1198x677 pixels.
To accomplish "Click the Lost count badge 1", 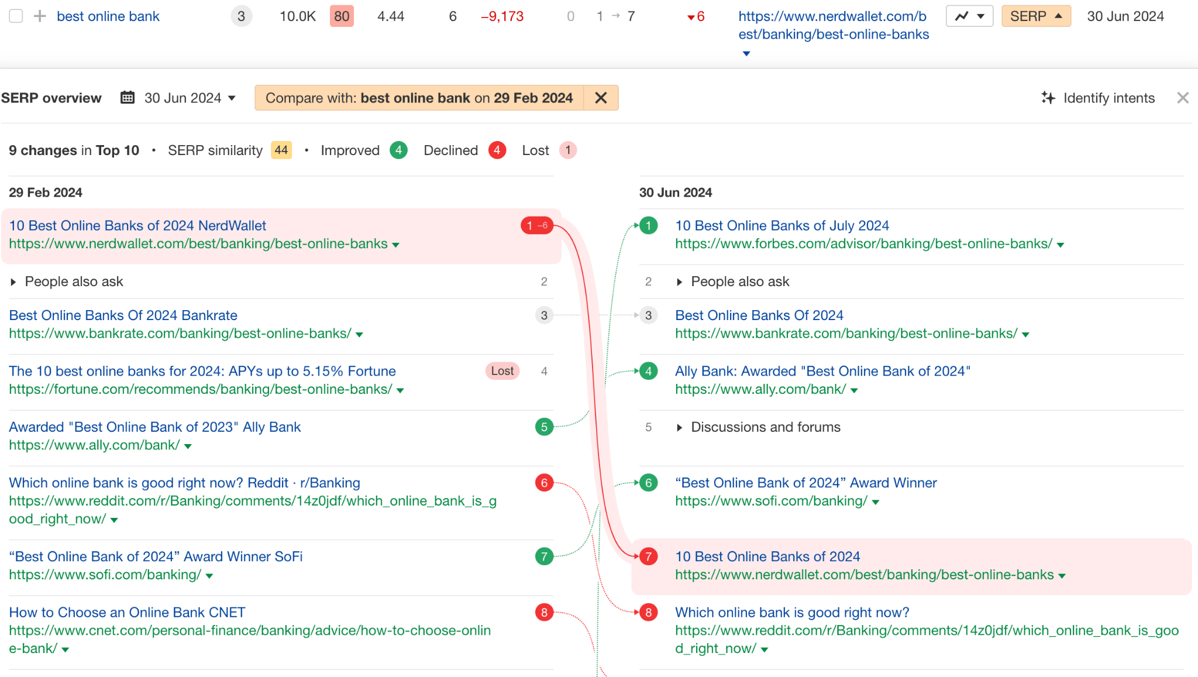I will pyautogui.click(x=568, y=150).
